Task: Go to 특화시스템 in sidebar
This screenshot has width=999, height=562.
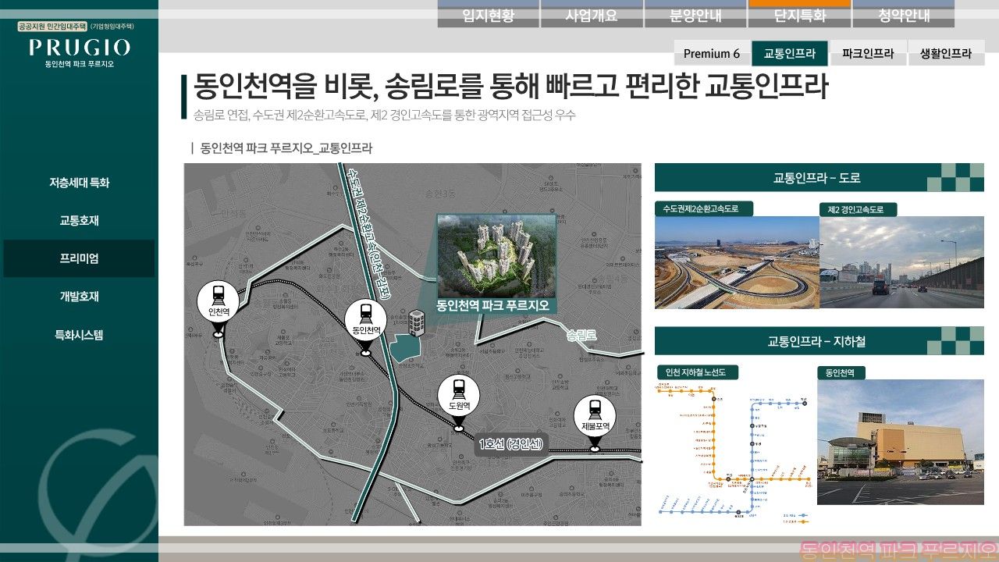Action: pos(79,335)
